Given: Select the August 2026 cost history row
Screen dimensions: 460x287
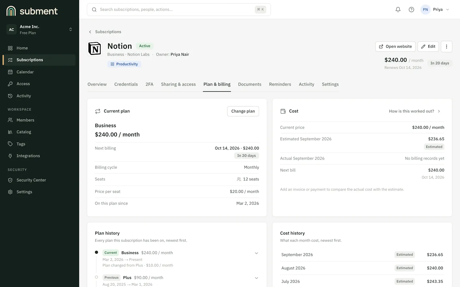Looking at the screenshot, I should pyautogui.click(x=362, y=268).
